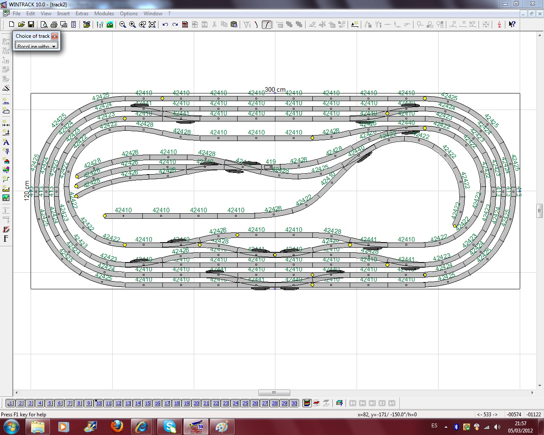Open print preview in toolbar

(44, 25)
